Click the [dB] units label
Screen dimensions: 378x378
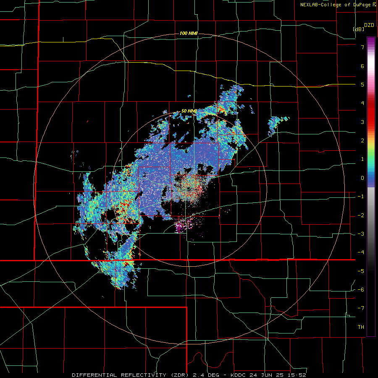click(359, 29)
